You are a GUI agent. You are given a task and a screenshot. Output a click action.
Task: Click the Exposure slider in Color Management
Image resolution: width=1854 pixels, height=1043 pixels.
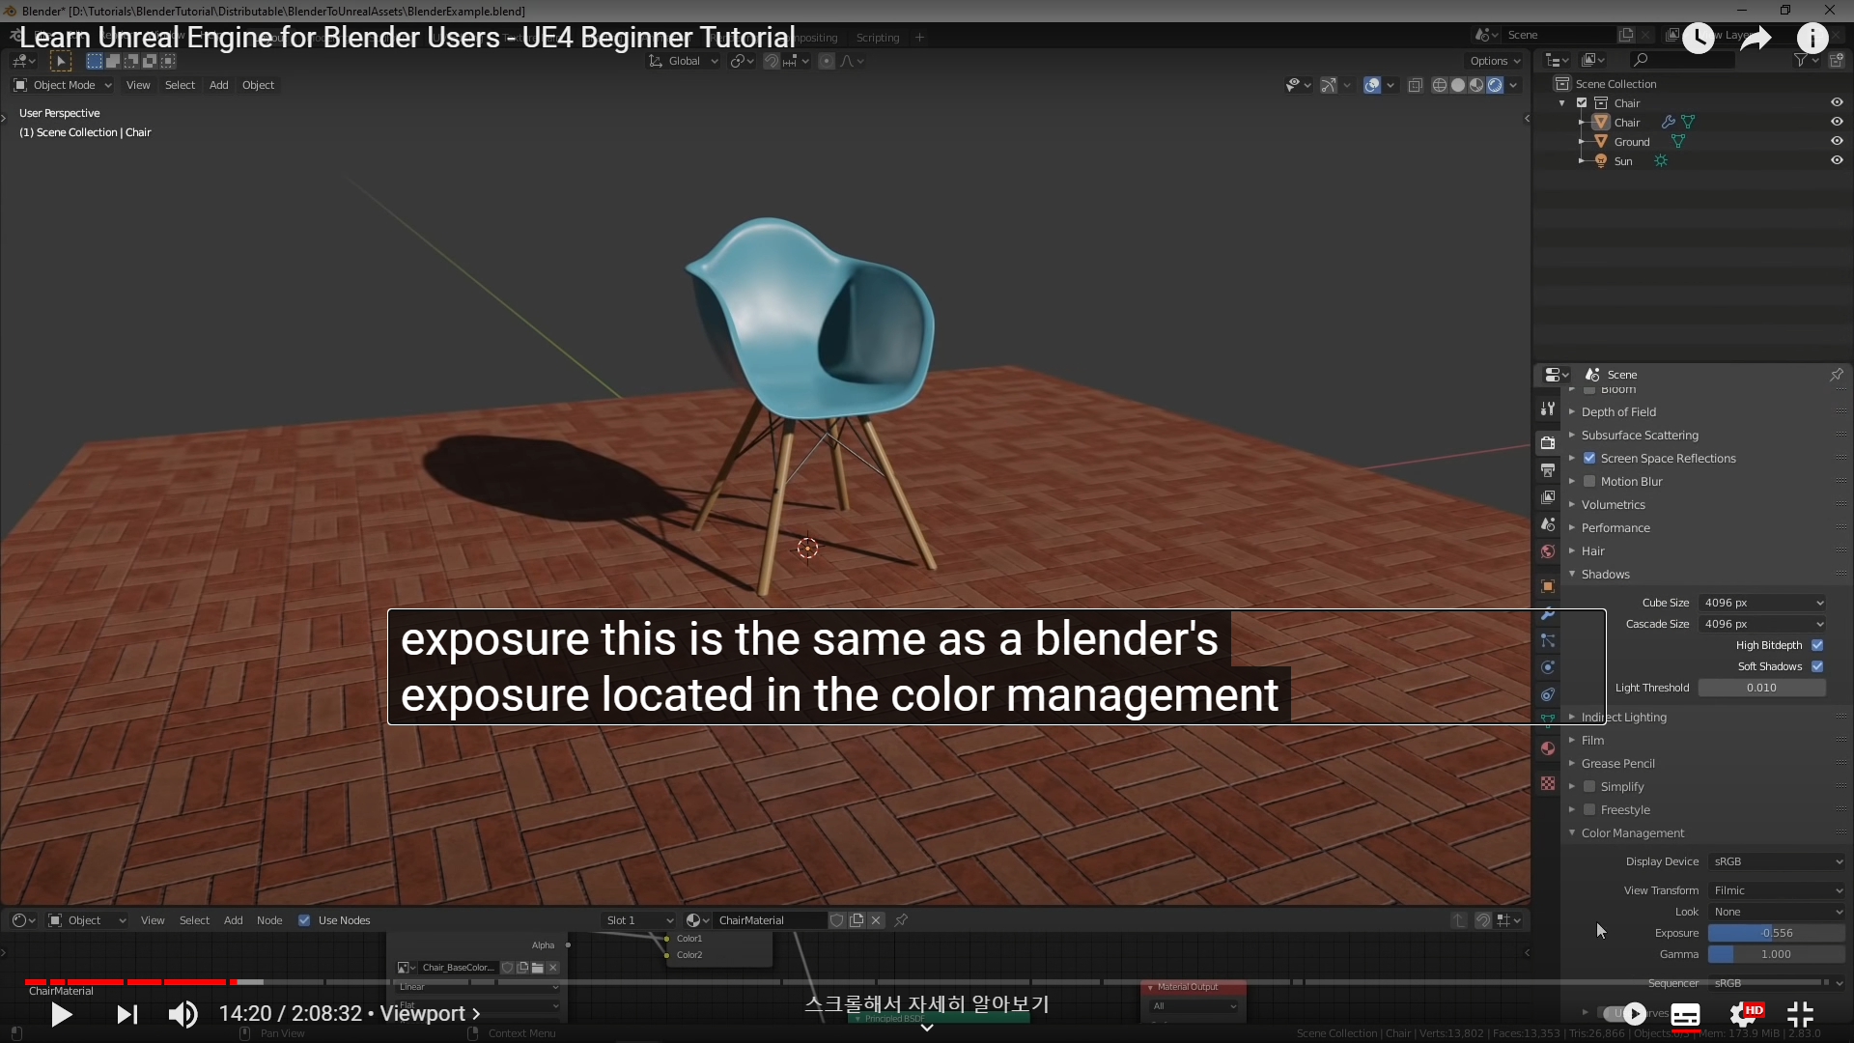[x=1776, y=933]
